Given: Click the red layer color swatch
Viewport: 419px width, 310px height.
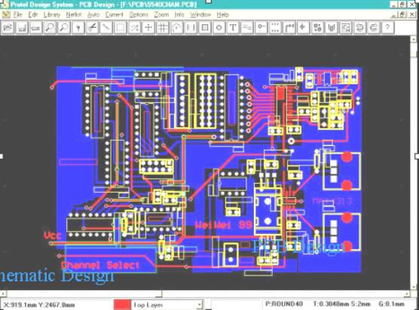Looking at the screenshot, I should coord(122,305).
